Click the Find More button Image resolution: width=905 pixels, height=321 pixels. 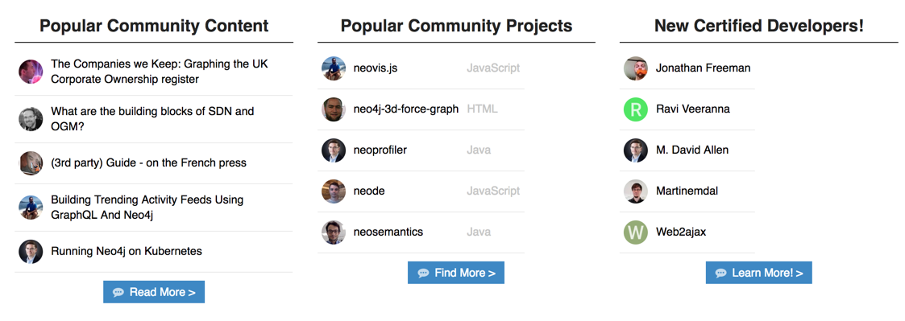[456, 273]
